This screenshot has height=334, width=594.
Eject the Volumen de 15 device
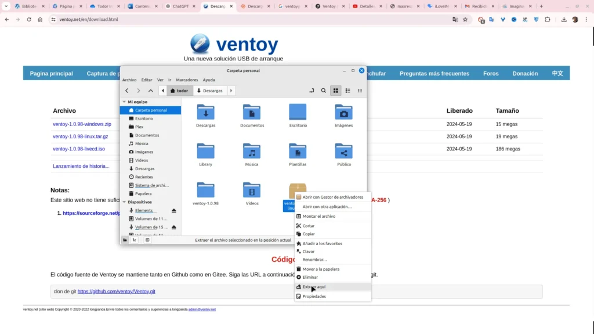click(x=174, y=227)
